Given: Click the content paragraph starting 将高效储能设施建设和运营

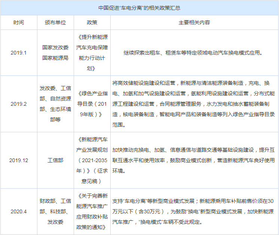Looking at the screenshot, I should point(194,104).
